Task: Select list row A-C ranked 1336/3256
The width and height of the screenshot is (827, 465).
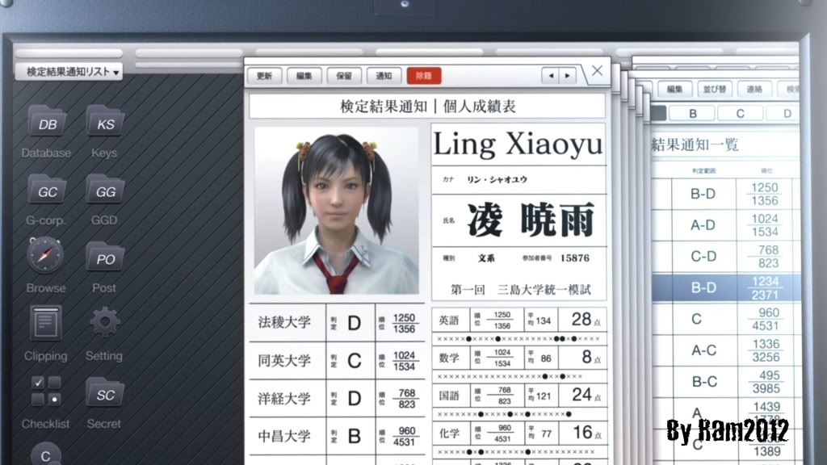Action: coord(726,350)
